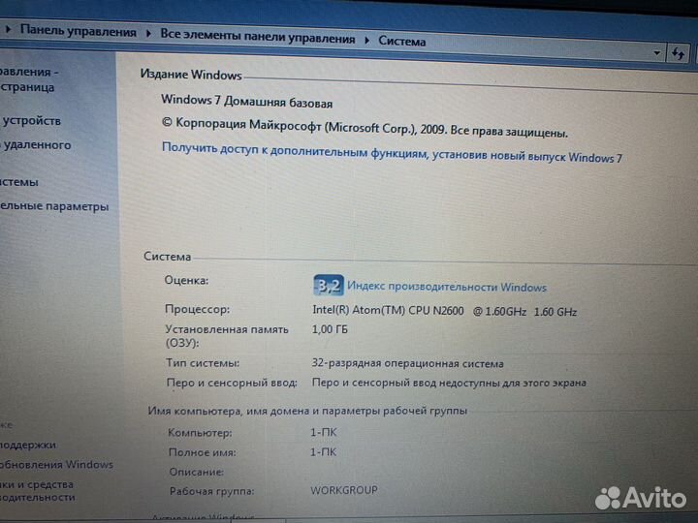The height and width of the screenshot is (523, 698).
Task: Expand arrow after Все элементы панели управления
Action: [x=366, y=40]
